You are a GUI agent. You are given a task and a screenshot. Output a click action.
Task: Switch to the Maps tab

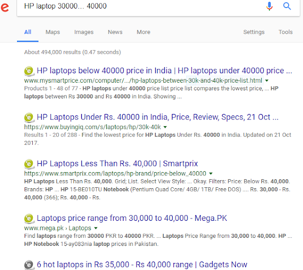coord(53,32)
